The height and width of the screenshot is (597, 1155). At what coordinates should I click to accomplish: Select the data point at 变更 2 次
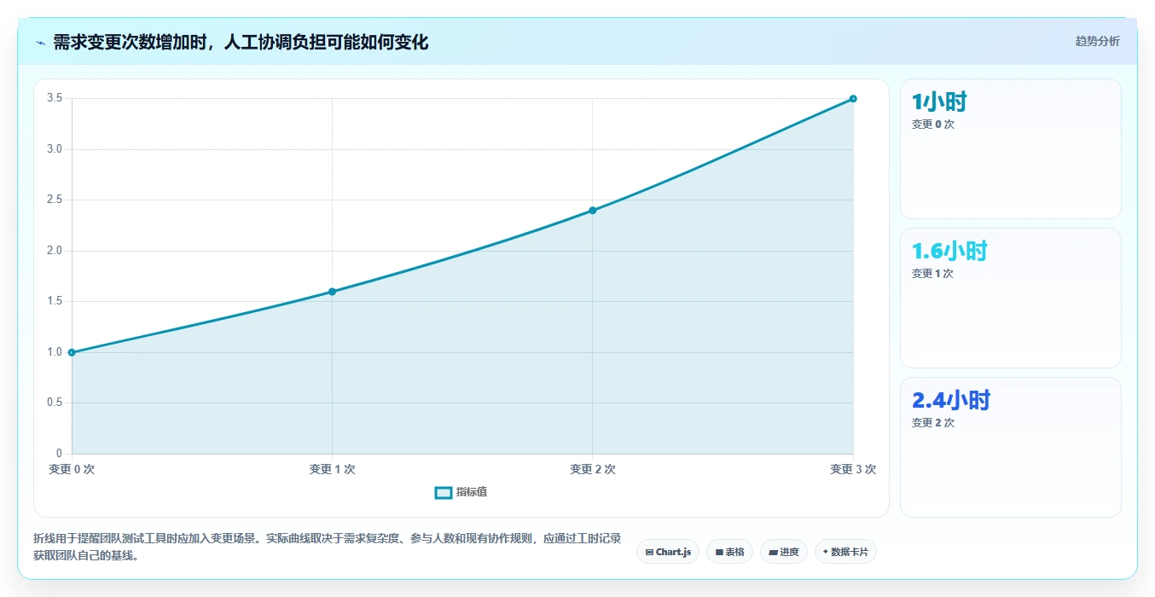click(593, 210)
